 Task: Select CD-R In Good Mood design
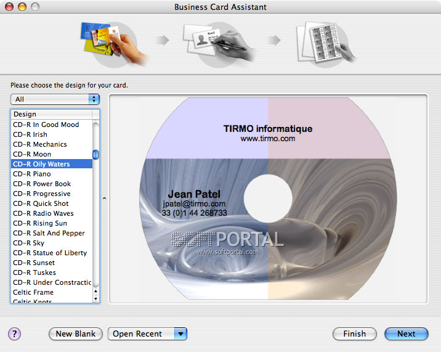coord(52,125)
